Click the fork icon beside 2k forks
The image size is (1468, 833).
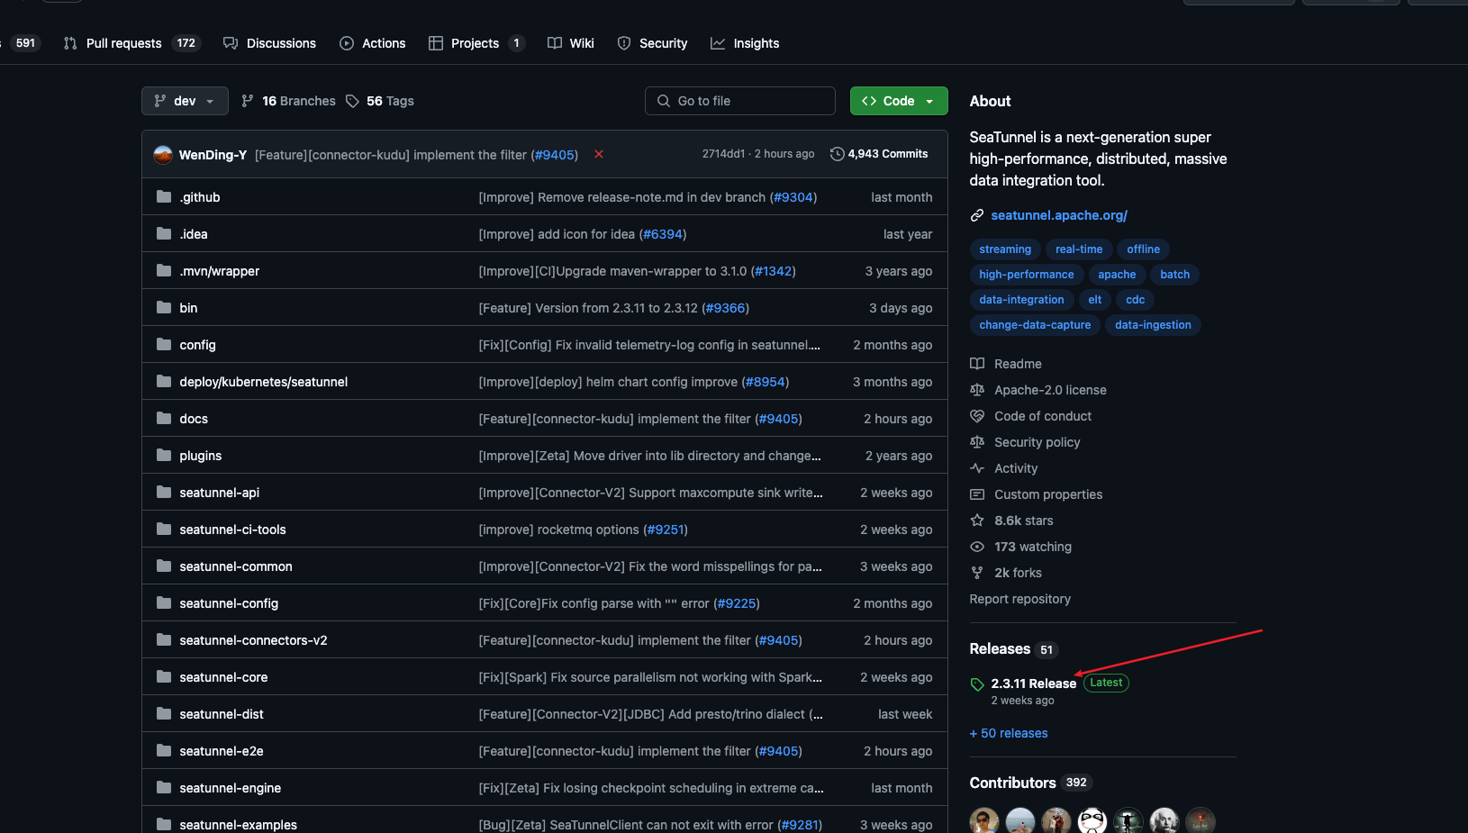coord(977,573)
